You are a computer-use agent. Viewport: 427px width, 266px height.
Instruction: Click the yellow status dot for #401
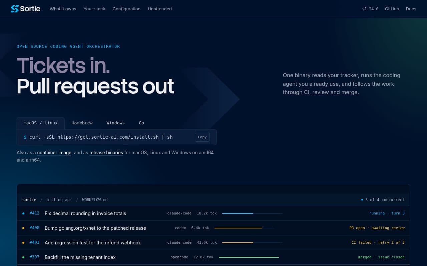pyautogui.click(x=23, y=243)
